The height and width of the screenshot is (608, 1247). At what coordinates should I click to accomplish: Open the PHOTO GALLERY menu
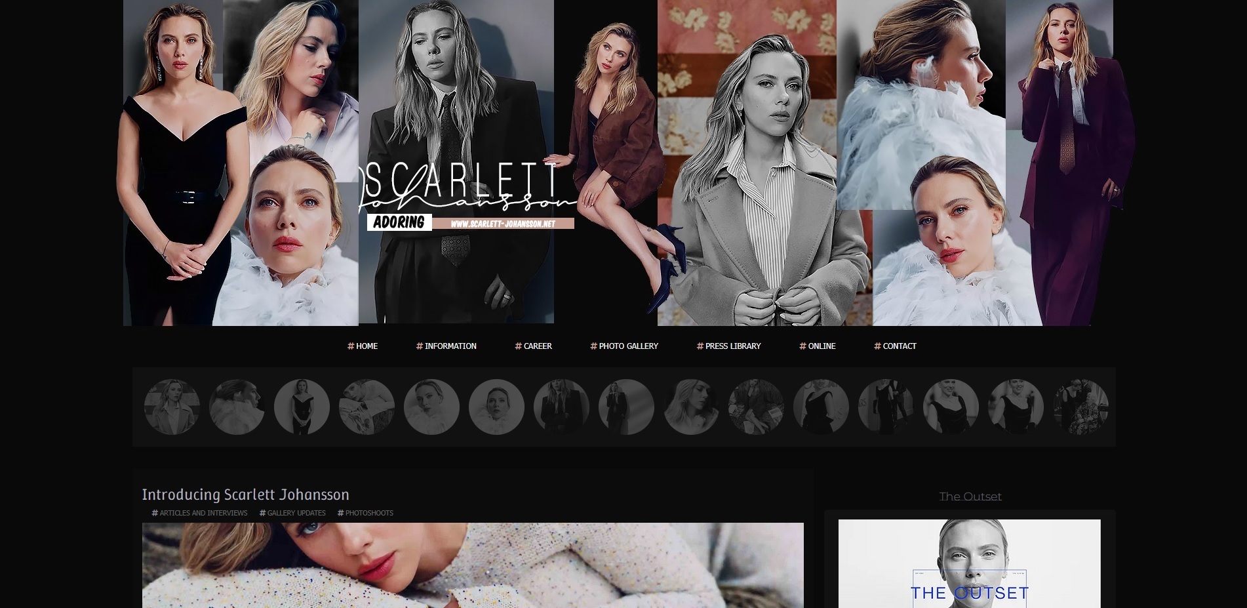[624, 346]
